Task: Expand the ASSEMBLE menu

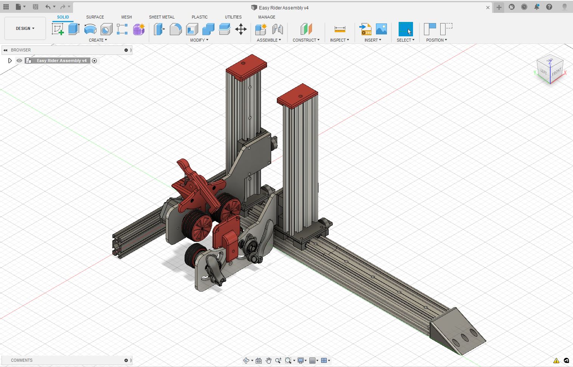Action: [x=269, y=40]
